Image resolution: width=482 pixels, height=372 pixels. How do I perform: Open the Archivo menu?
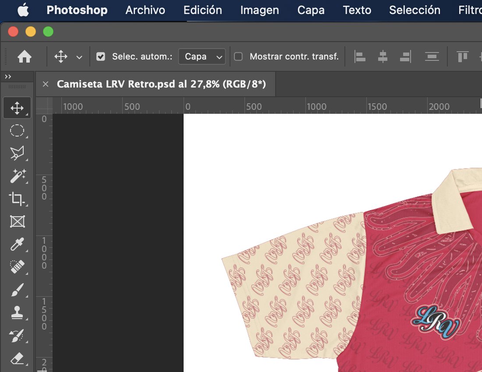145,10
